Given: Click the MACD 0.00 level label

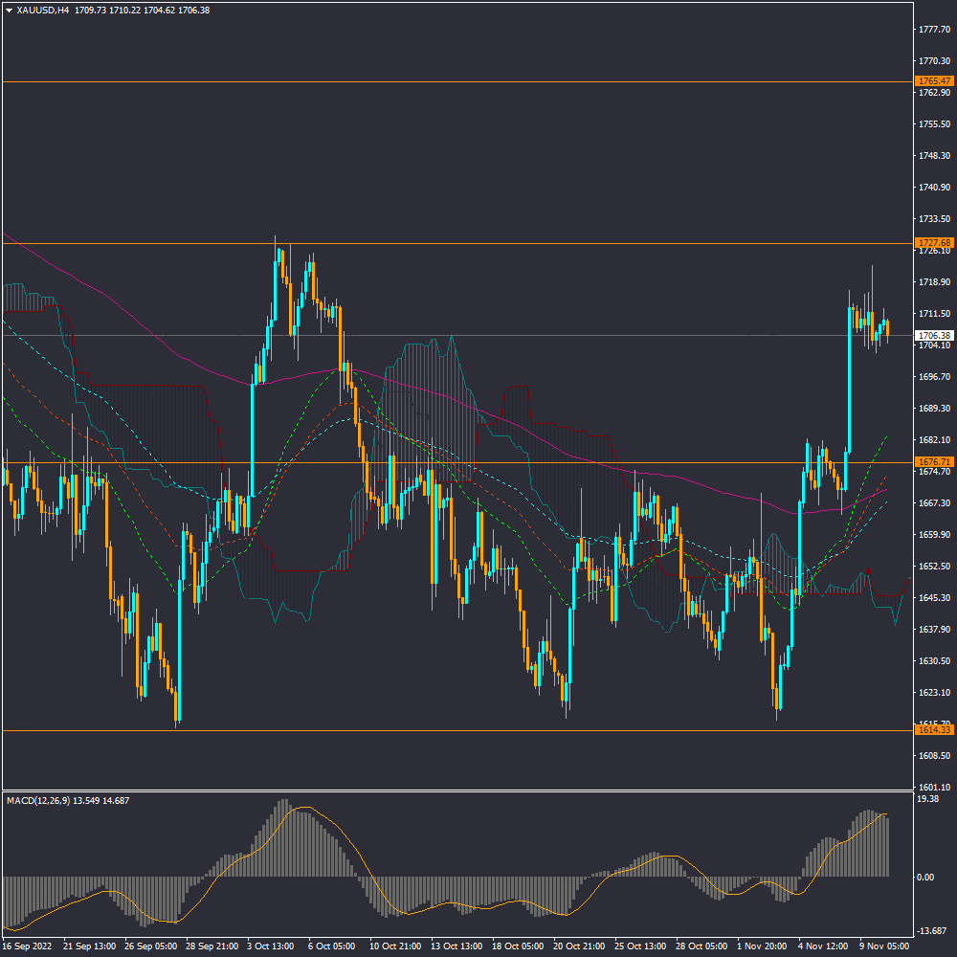Looking at the screenshot, I should pyautogui.click(x=925, y=877).
